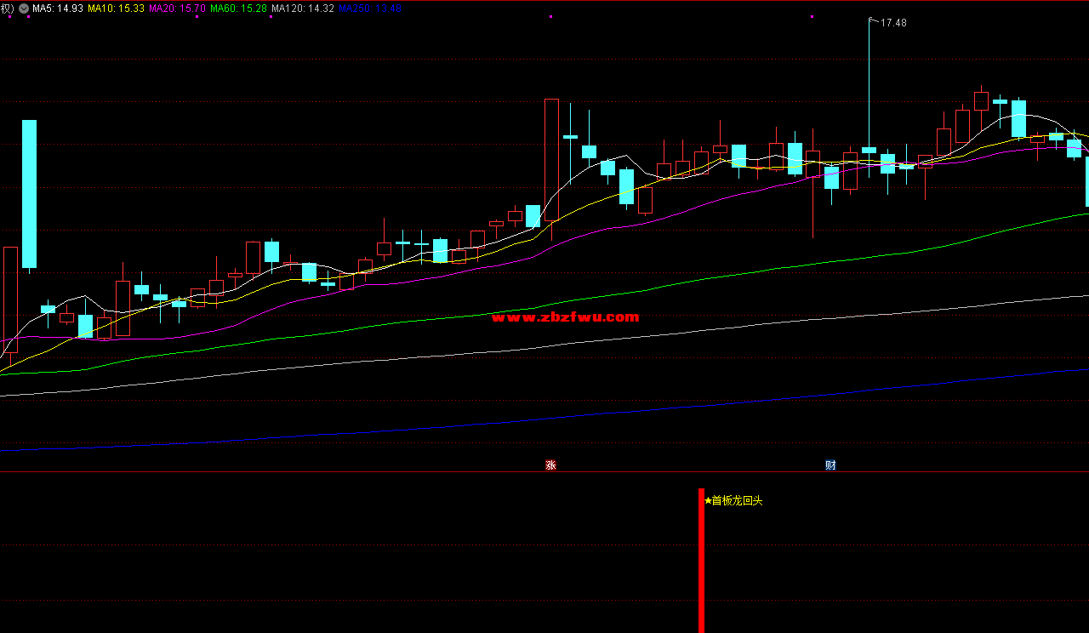Click the red 涨 limit-up marker icon

click(x=550, y=465)
